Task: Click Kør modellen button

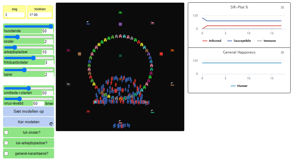Action: pos(29,122)
